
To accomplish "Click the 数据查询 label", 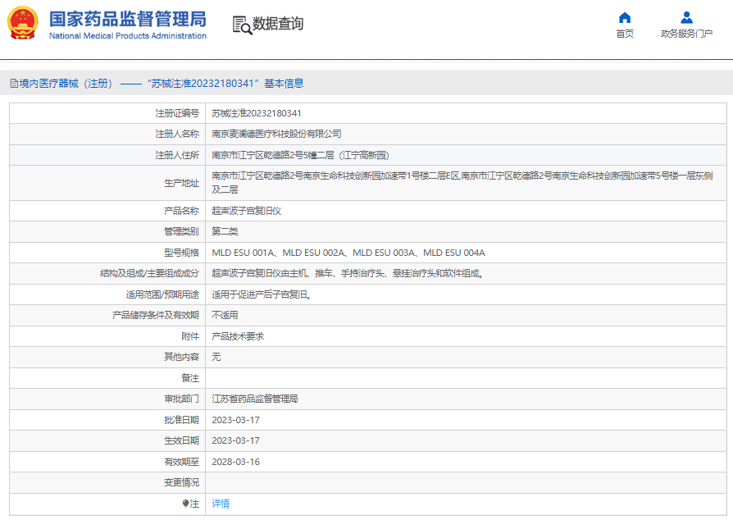I will point(278,24).
